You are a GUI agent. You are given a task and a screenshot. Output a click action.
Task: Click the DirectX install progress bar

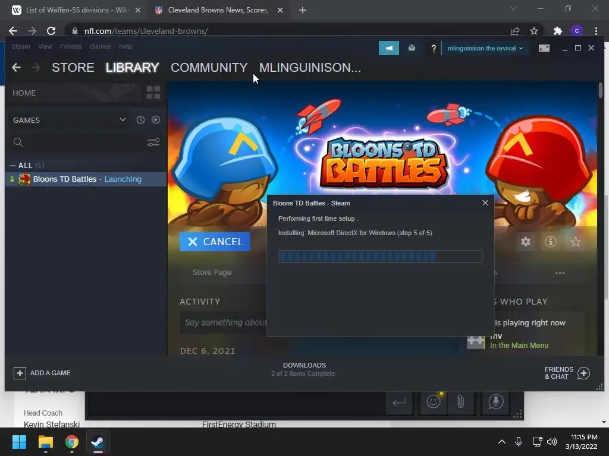coord(380,256)
